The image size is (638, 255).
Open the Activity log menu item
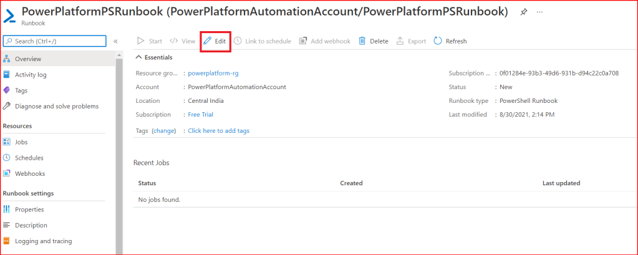click(31, 75)
